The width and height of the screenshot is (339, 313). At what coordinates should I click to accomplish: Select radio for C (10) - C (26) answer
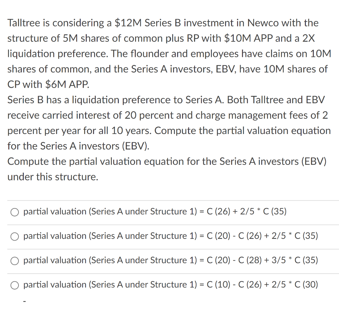click(x=15, y=285)
